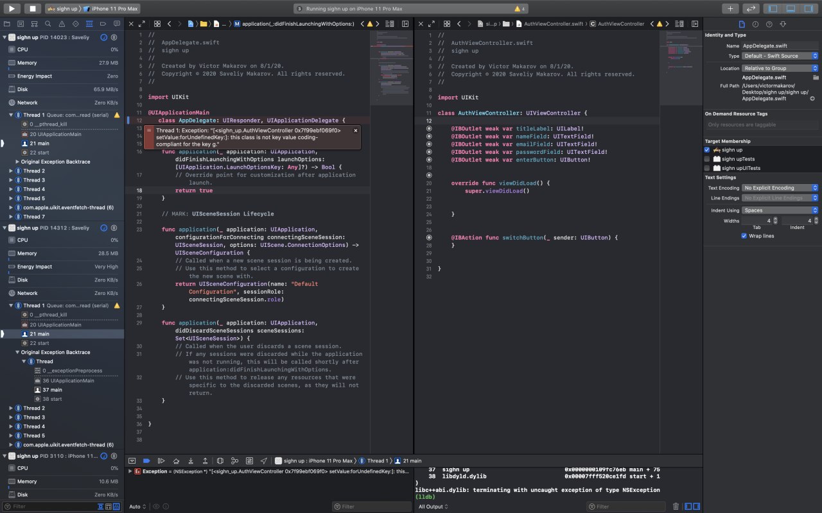Screen dimensions: 822x513
Task: Toggle 'sighn up' target membership checkbox
Action: (707, 149)
